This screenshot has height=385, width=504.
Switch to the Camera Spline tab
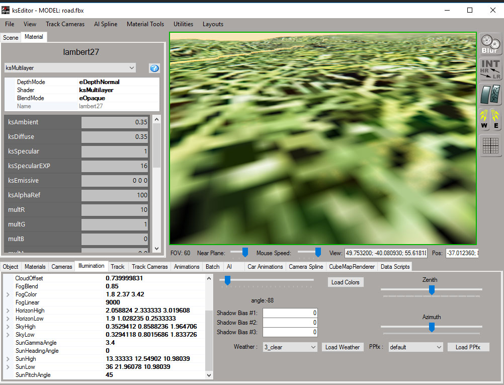pos(306,267)
